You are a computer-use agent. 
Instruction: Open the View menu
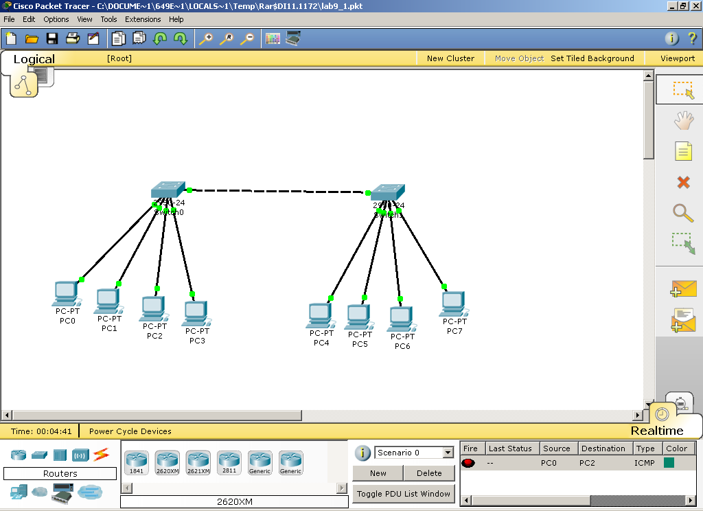[84, 19]
